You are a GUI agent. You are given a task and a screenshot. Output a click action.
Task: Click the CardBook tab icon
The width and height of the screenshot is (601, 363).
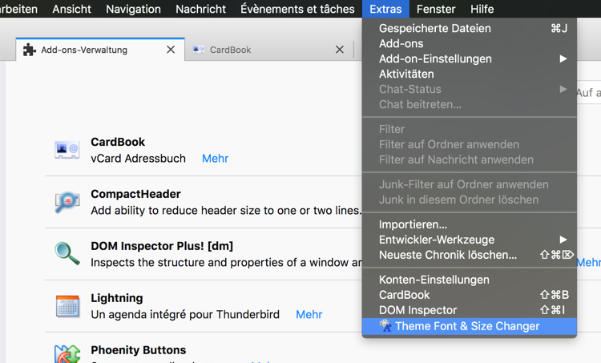pyautogui.click(x=199, y=50)
